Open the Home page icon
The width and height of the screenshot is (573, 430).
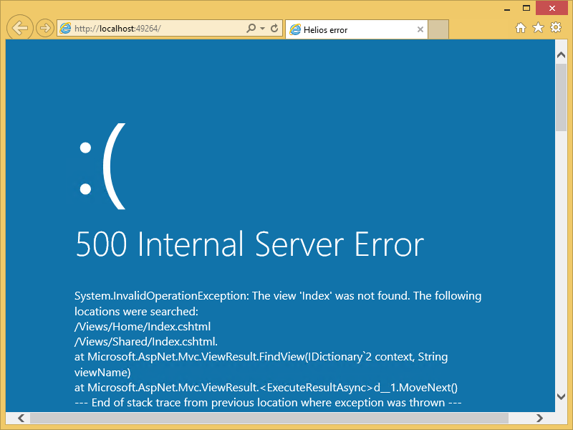[x=521, y=27]
